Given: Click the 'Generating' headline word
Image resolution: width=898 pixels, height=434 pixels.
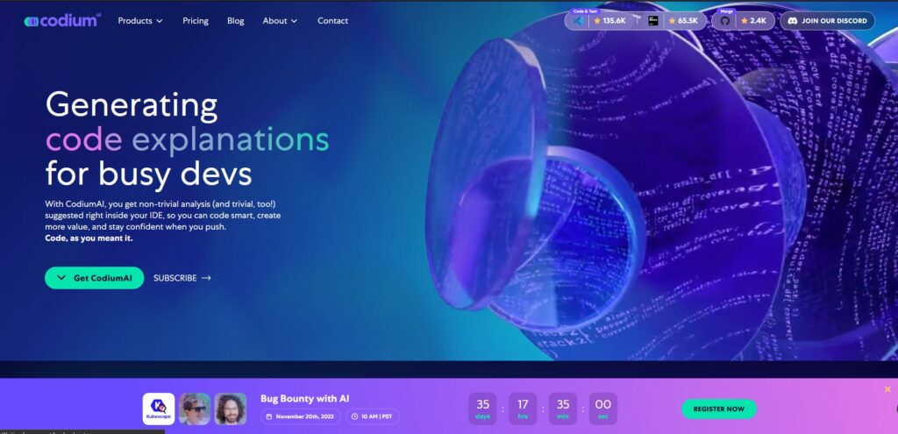Looking at the screenshot, I should [x=132, y=106].
